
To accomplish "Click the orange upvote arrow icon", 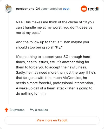I will click(6, 110).
